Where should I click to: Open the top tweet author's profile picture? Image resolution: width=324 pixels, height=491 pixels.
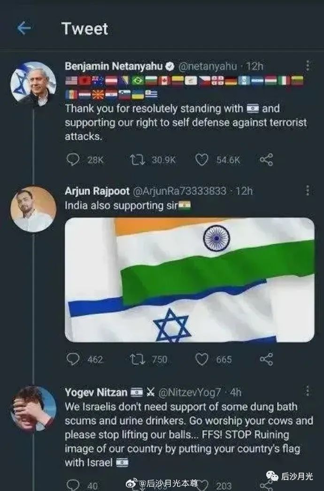tap(33, 84)
